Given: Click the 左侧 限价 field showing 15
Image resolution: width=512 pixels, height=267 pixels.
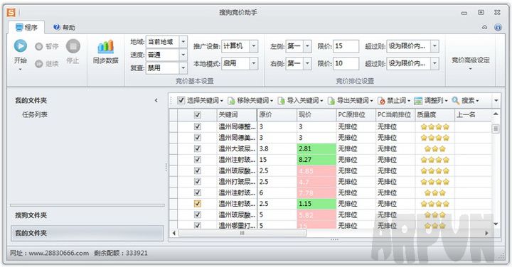Looking at the screenshot, I should tap(346, 46).
